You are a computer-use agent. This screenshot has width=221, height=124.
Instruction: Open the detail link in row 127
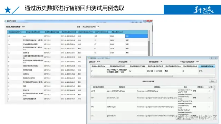pos(127,53)
